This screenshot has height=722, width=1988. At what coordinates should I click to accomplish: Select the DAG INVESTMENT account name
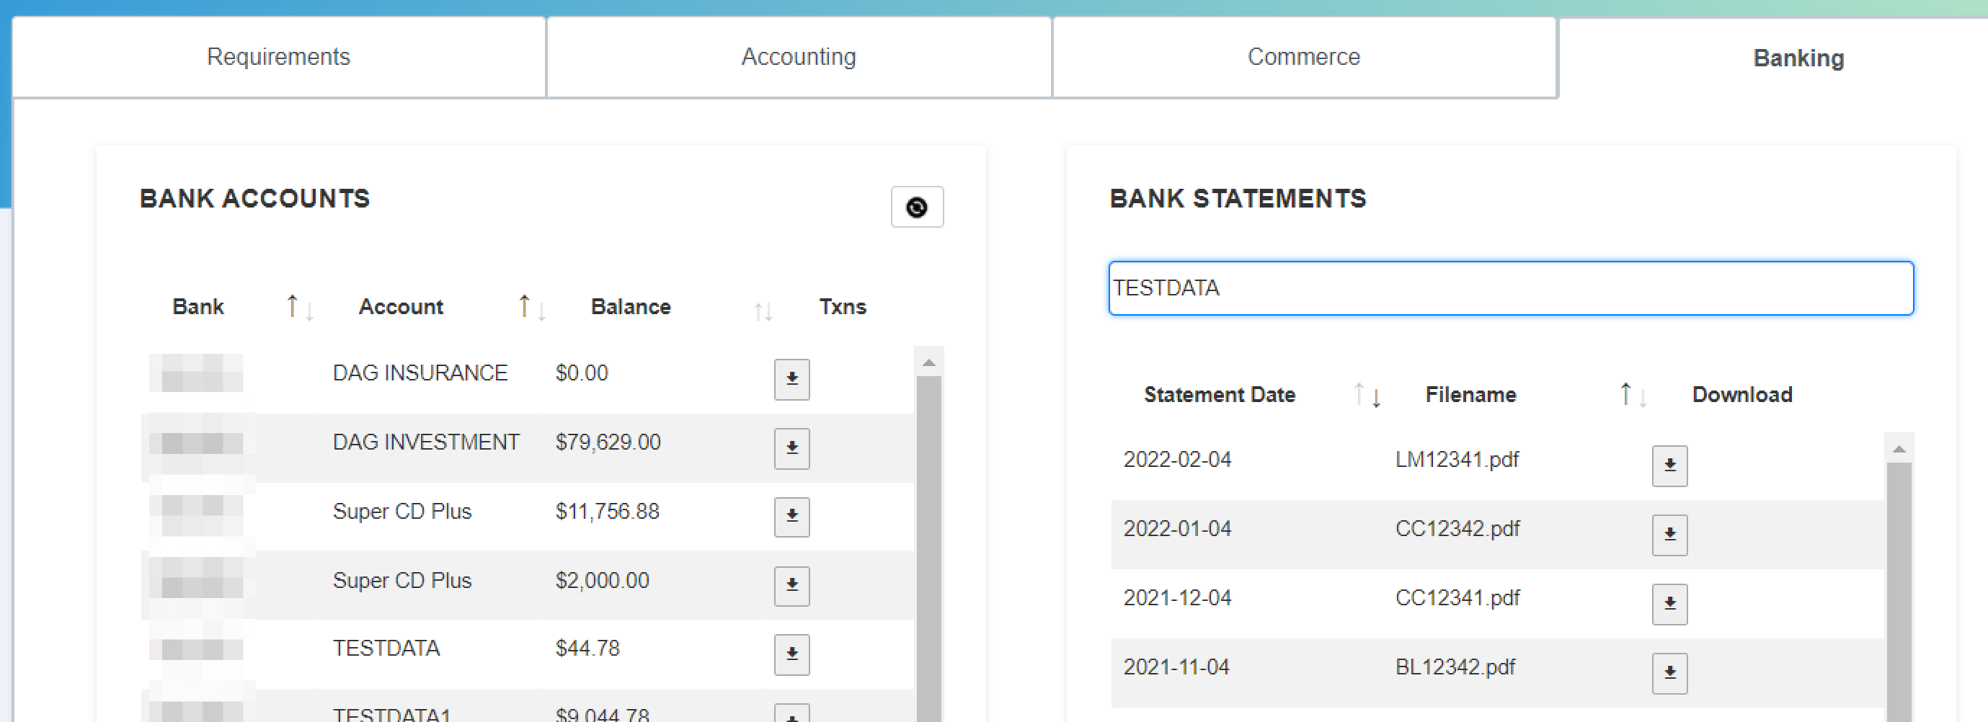(426, 442)
